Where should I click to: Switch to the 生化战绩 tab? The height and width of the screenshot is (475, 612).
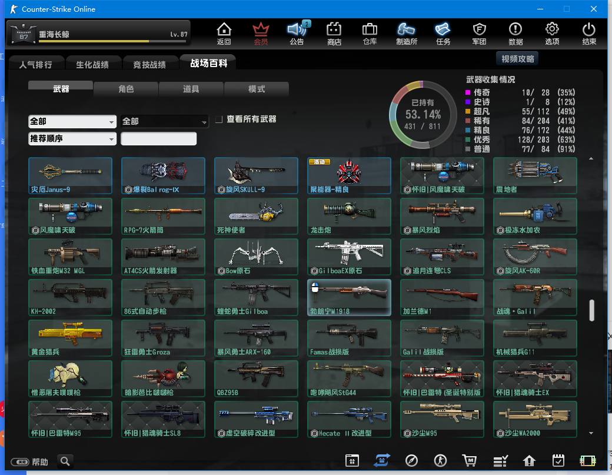(92, 64)
